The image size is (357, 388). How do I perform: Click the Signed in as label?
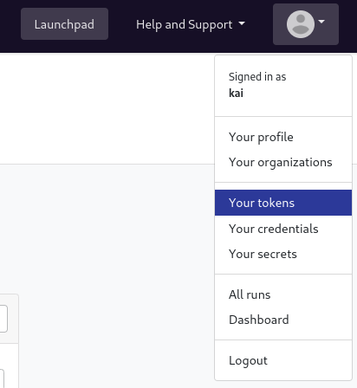257,77
